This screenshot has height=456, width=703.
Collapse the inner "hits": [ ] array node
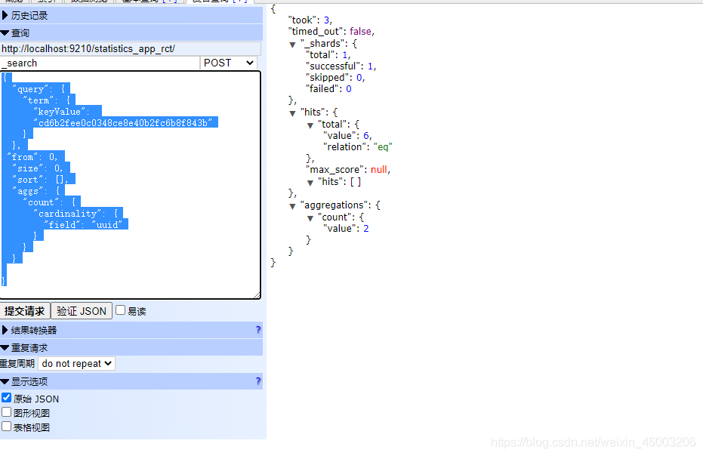point(310,183)
